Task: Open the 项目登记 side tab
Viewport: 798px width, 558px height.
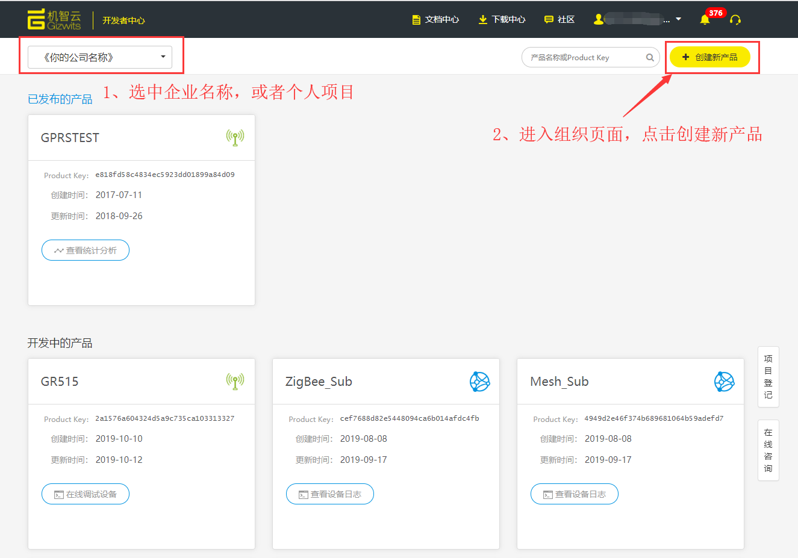Action: coord(768,377)
